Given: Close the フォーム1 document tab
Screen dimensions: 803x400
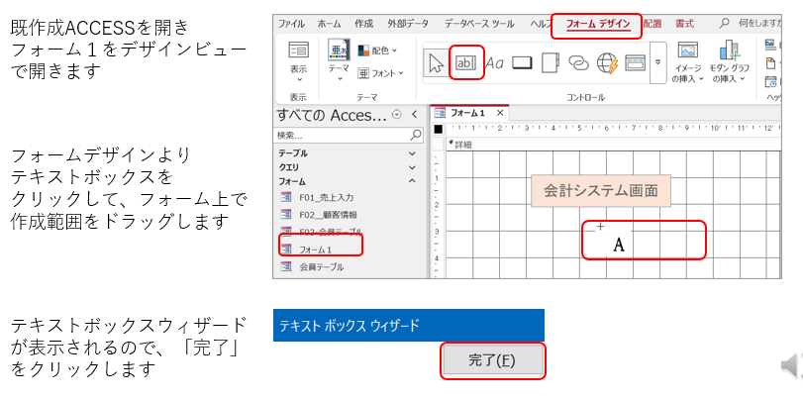Looking at the screenshot, I should (500, 113).
